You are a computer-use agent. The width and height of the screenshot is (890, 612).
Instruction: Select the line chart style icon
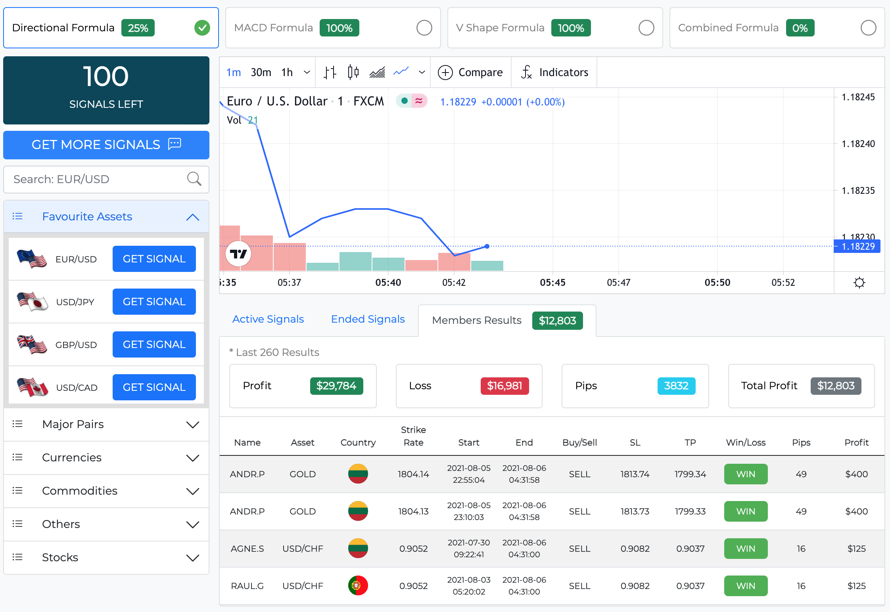click(x=401, y=72)
